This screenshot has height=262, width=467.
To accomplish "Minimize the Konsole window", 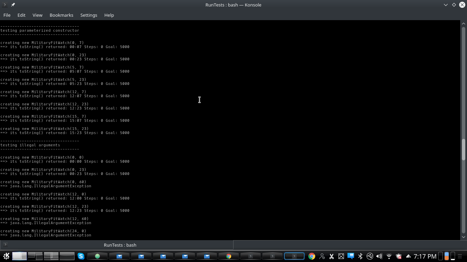I will coord(445,5).
